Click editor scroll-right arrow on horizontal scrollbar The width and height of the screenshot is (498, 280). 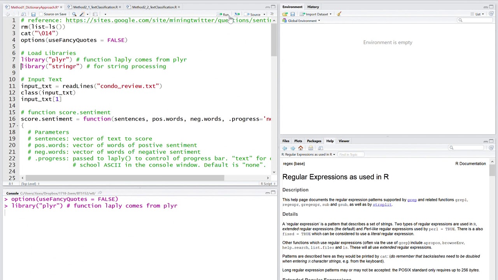(x=268, y=178)
